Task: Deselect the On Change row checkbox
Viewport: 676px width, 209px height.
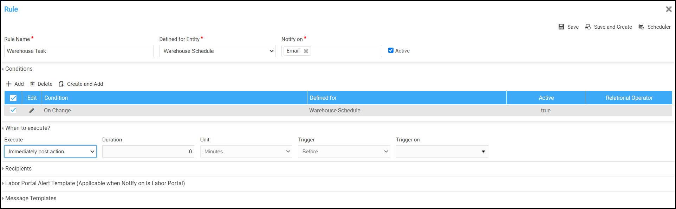Action: click(x=13, y=110)
